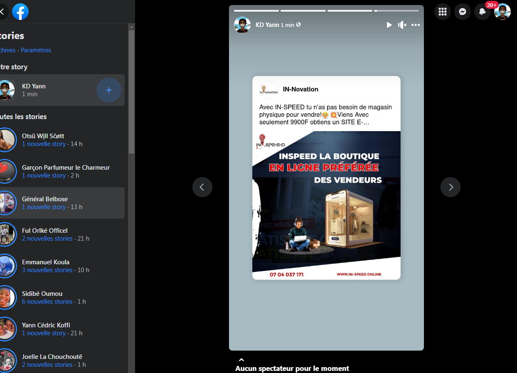517x373 pixels.
Task: Close the stories viewer
Action: pos(2,12)
